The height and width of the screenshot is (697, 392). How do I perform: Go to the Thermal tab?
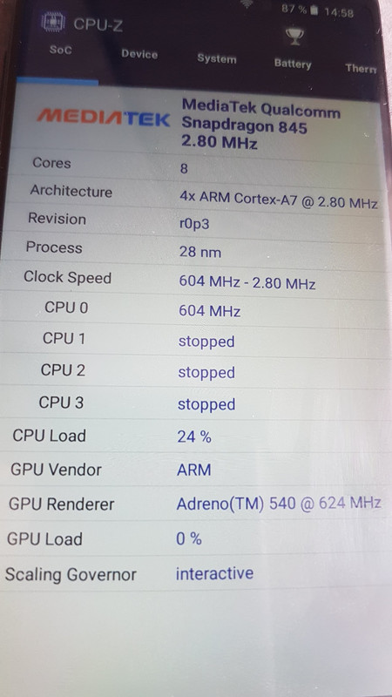pyautogui.click(x=361, y=69)
